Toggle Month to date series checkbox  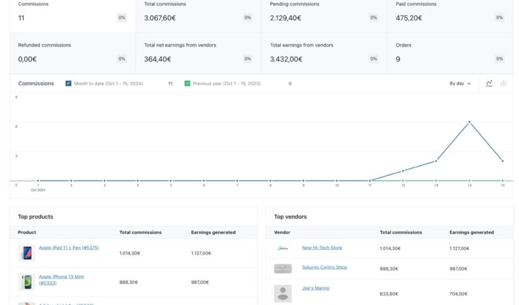69,84
